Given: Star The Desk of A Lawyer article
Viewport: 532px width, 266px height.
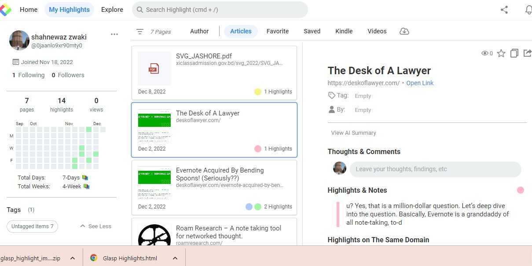Looking at the screenshot, I should coord(501,53).
